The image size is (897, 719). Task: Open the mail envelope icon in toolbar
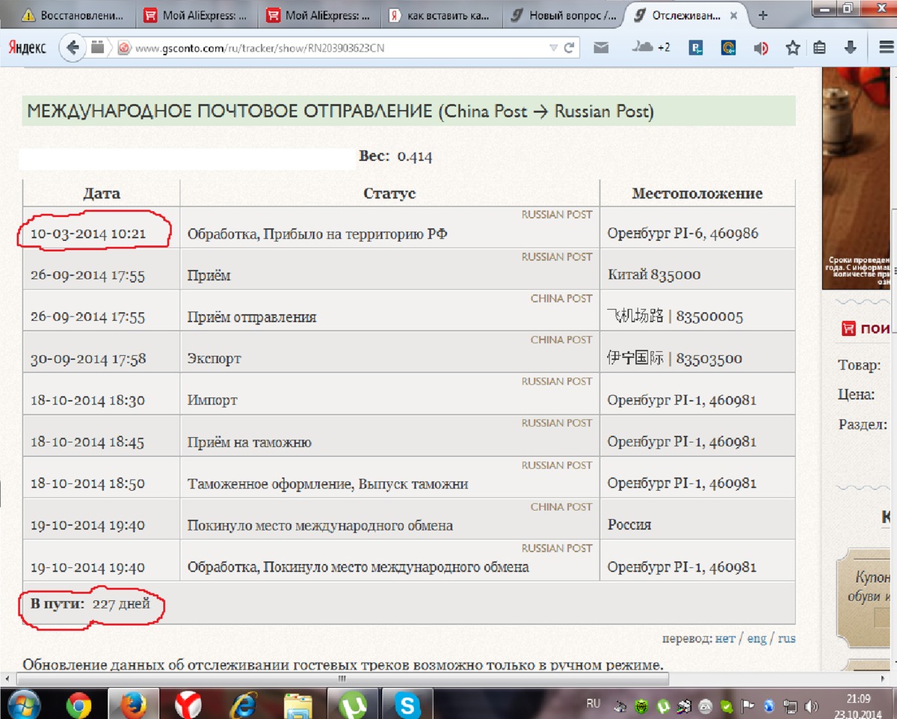(x=601, y=48)
